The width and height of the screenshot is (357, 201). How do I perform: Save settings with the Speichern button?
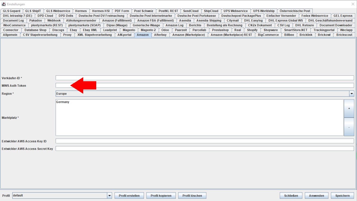click(x=342, y=195)
